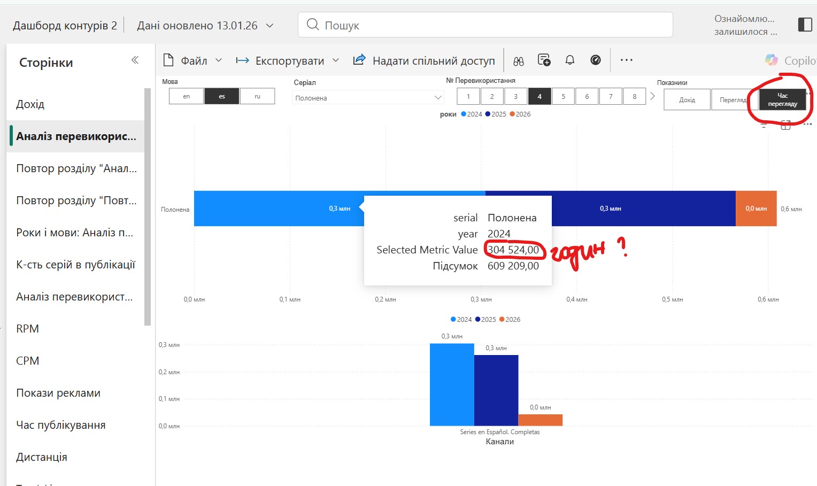817x486 pixels.
Task: Select the Перегляд metric button
Action: click(x=734, y=99)
